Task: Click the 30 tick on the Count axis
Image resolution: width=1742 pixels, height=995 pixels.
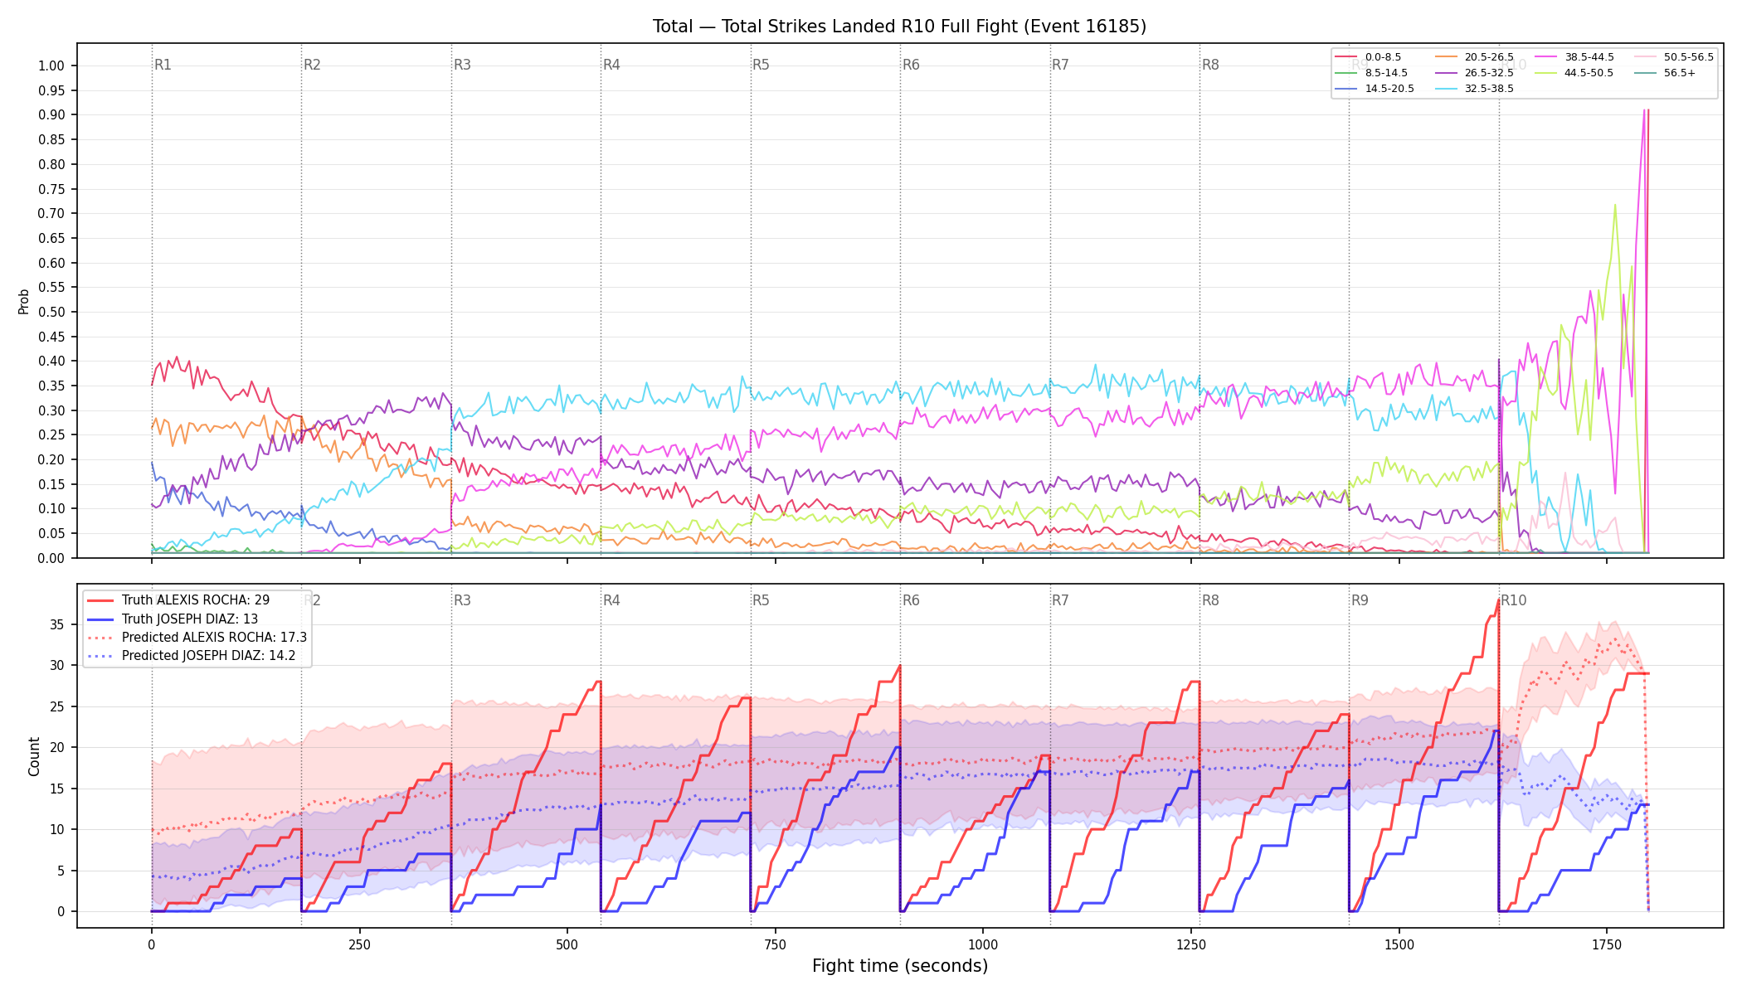Action: pos(57,666)
